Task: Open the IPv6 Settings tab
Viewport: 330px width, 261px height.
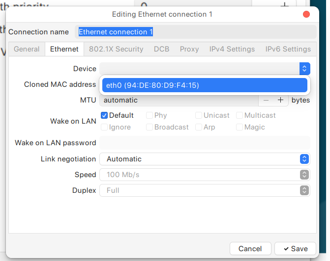Action: pos(288,49)
